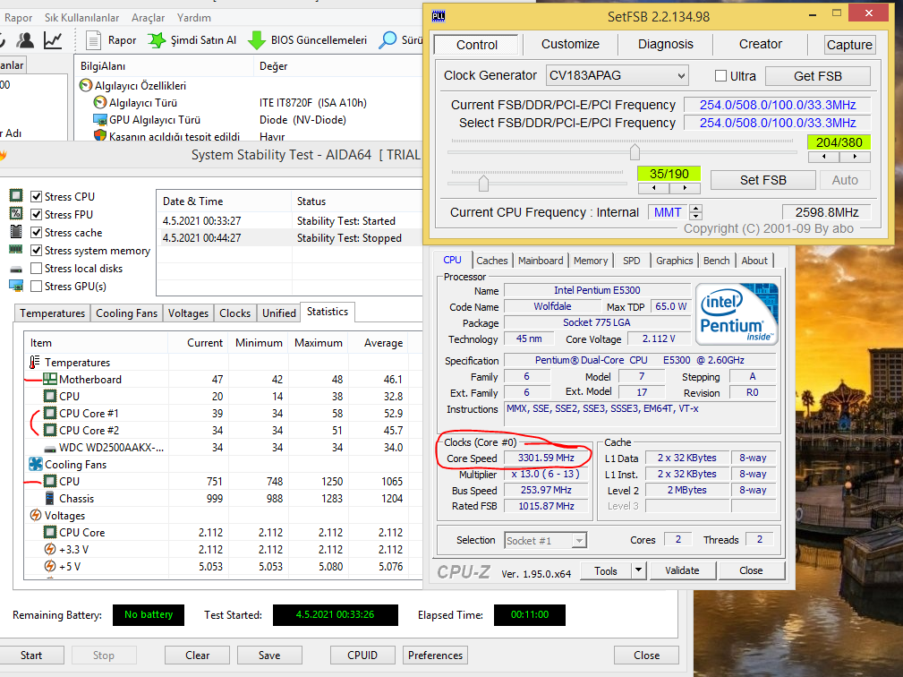
Task: Open BIOS Güncellemeleri from the toolbar
Action: pos(307,39)
